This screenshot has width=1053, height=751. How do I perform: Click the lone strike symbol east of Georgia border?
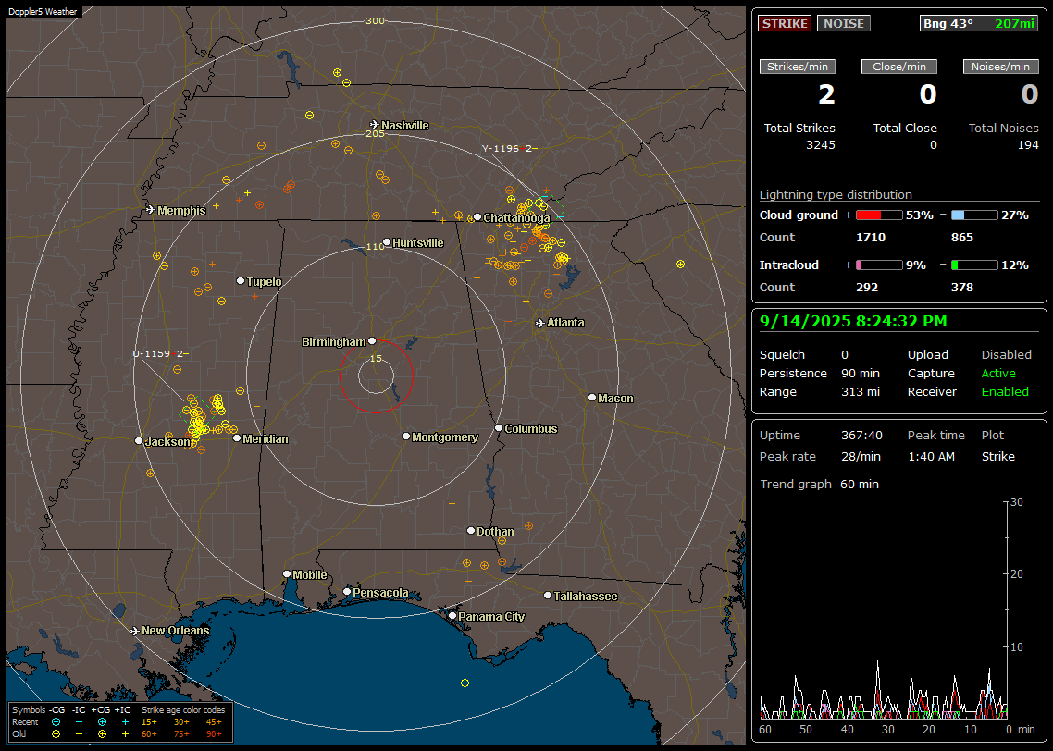click(680, 265)
